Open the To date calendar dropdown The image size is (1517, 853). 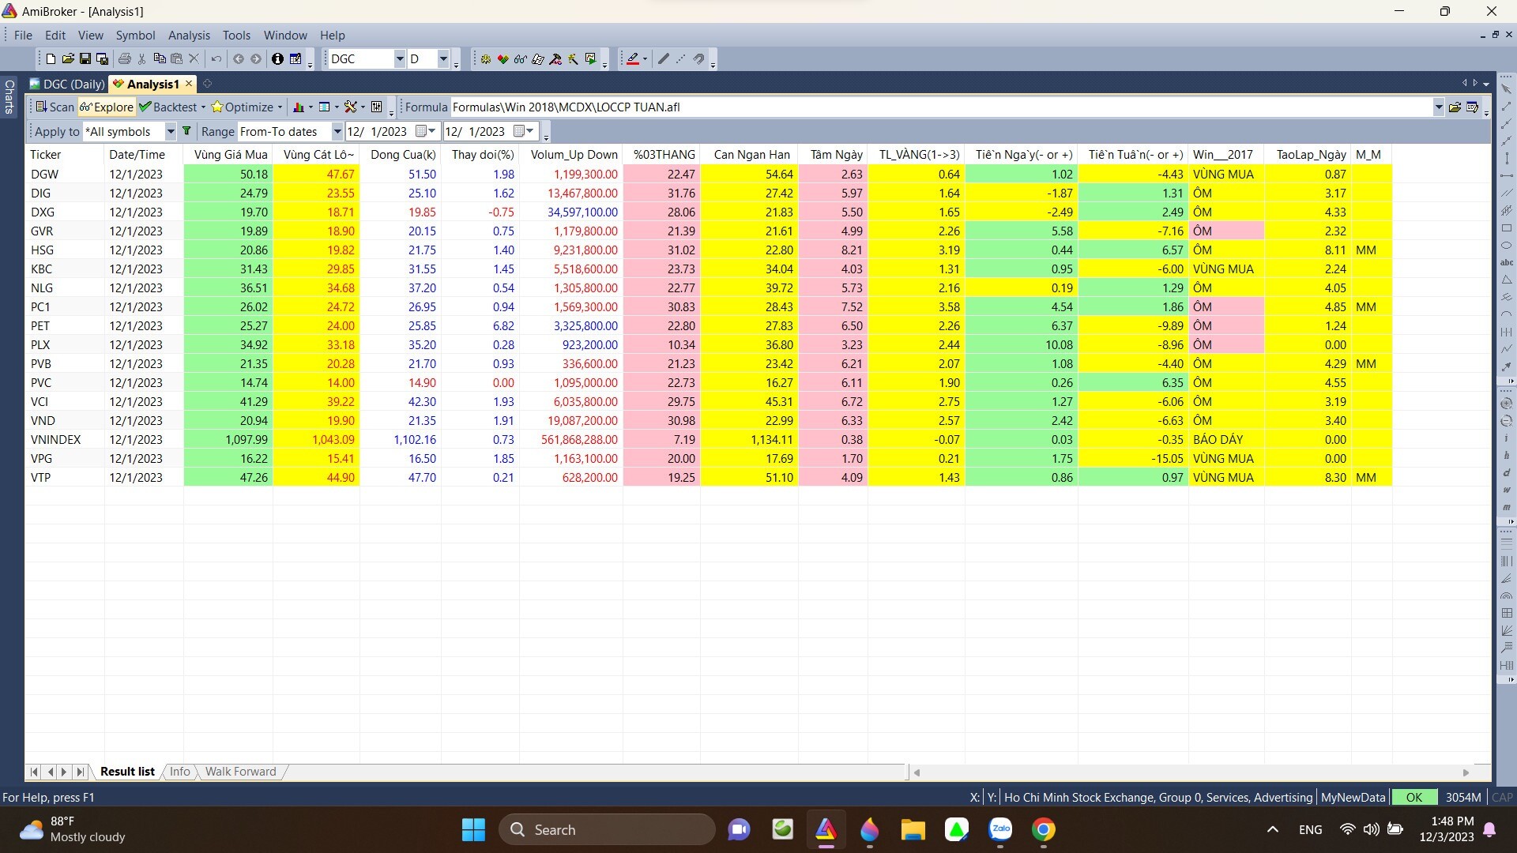[x=524, y=131]
